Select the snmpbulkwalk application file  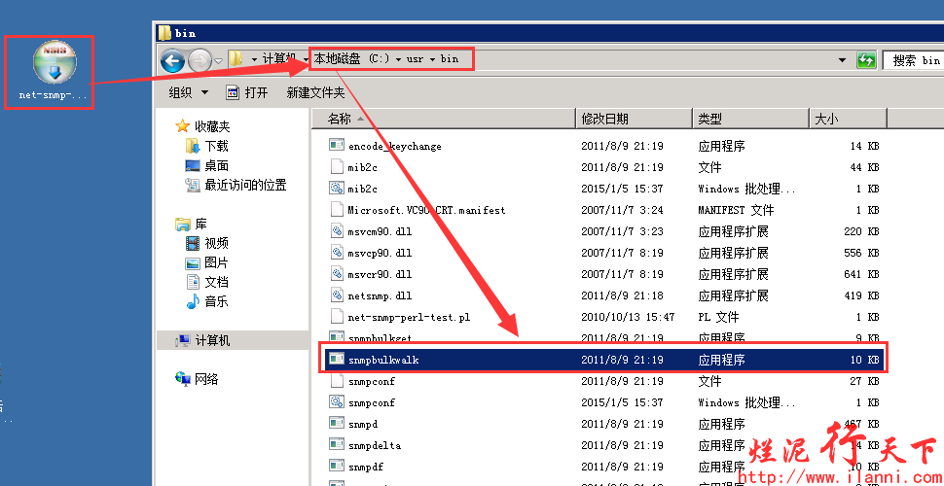pos(382,360)
